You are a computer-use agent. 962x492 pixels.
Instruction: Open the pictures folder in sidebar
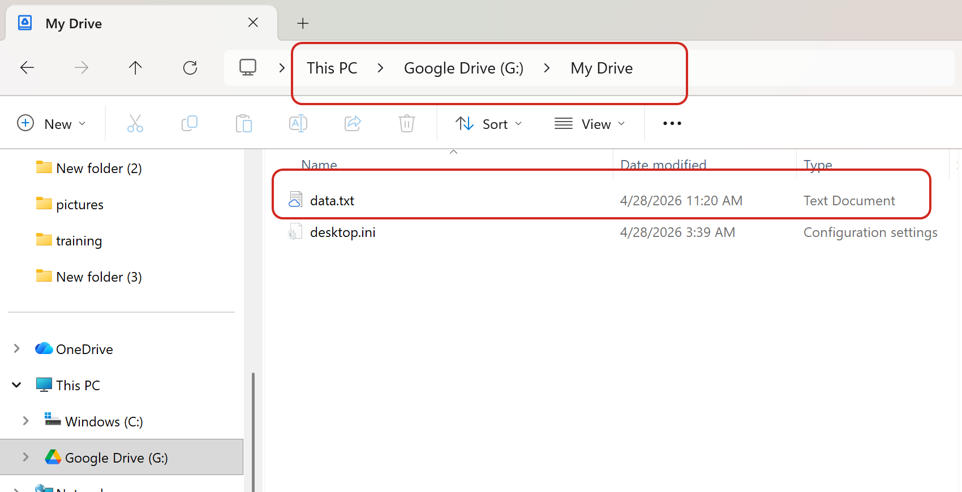click(80, 205)
